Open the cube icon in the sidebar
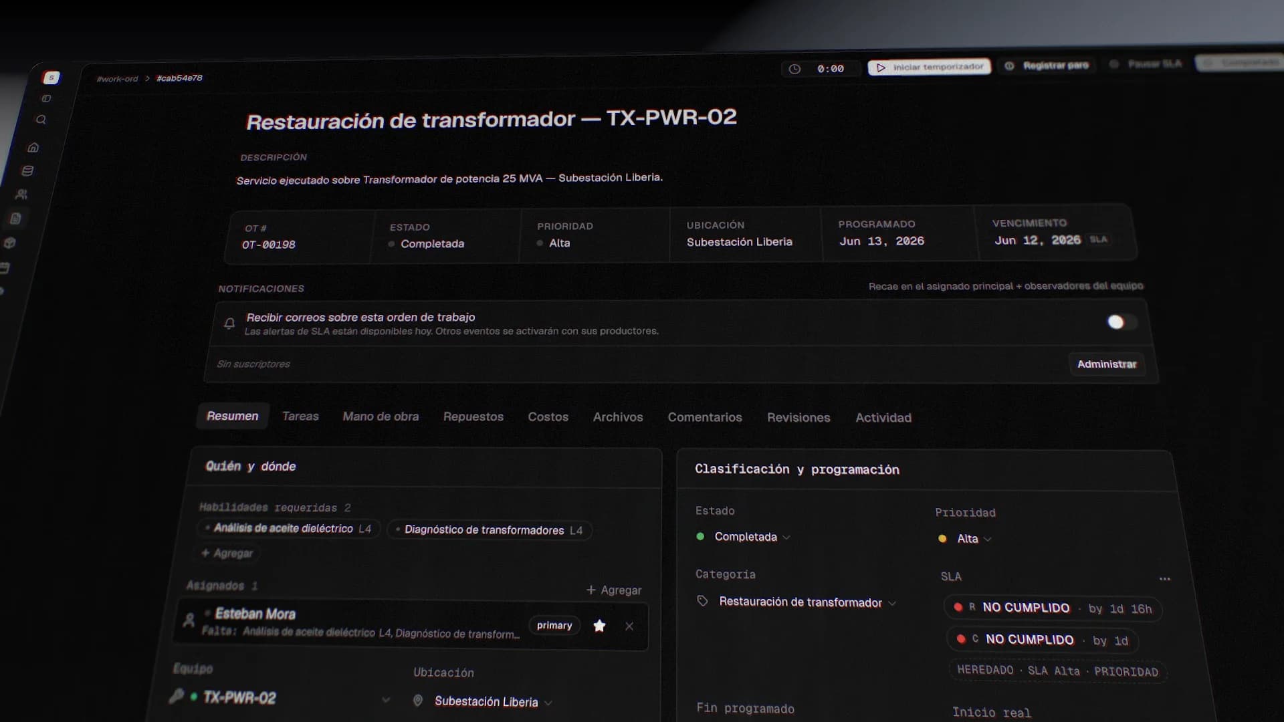Viewport: 1284px width, 722px height. (x=9, y=243)
